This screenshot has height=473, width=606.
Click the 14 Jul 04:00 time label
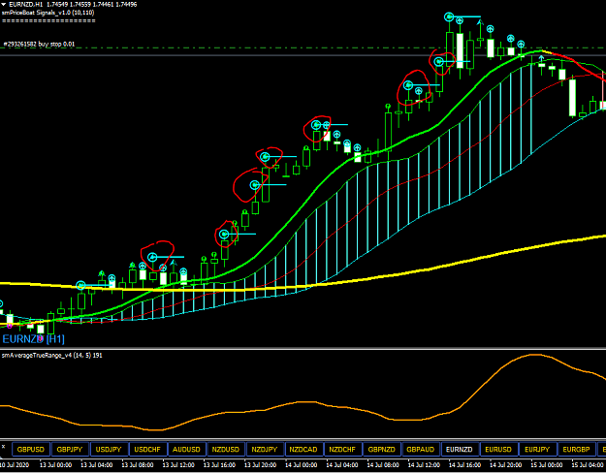tap(342, 465)
